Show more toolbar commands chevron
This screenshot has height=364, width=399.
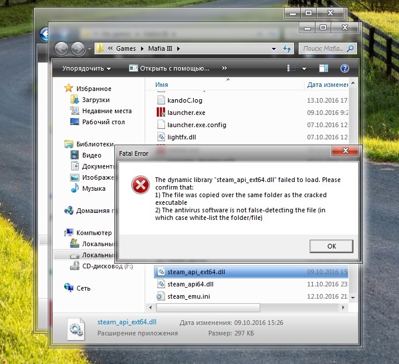224,68
